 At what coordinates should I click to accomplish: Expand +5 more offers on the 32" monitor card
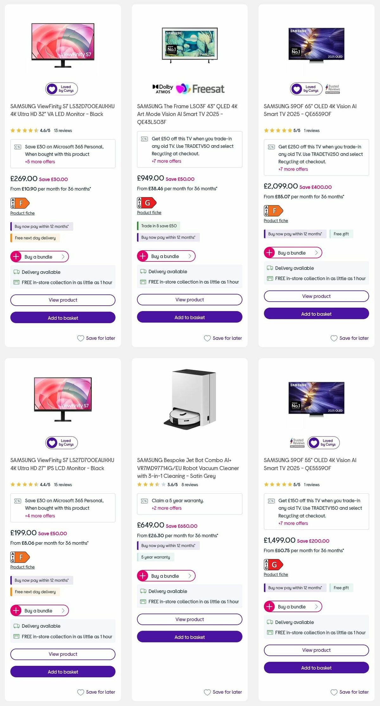[40, 162]
